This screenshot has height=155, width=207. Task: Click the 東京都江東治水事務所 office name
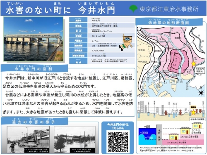click(169, 9)
